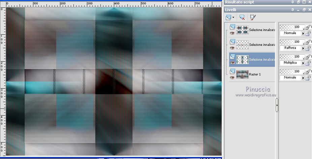Click the link chain icon of Rafforza layer
Viewport: 312px width, 159px height.
click(x=308, y=42)
